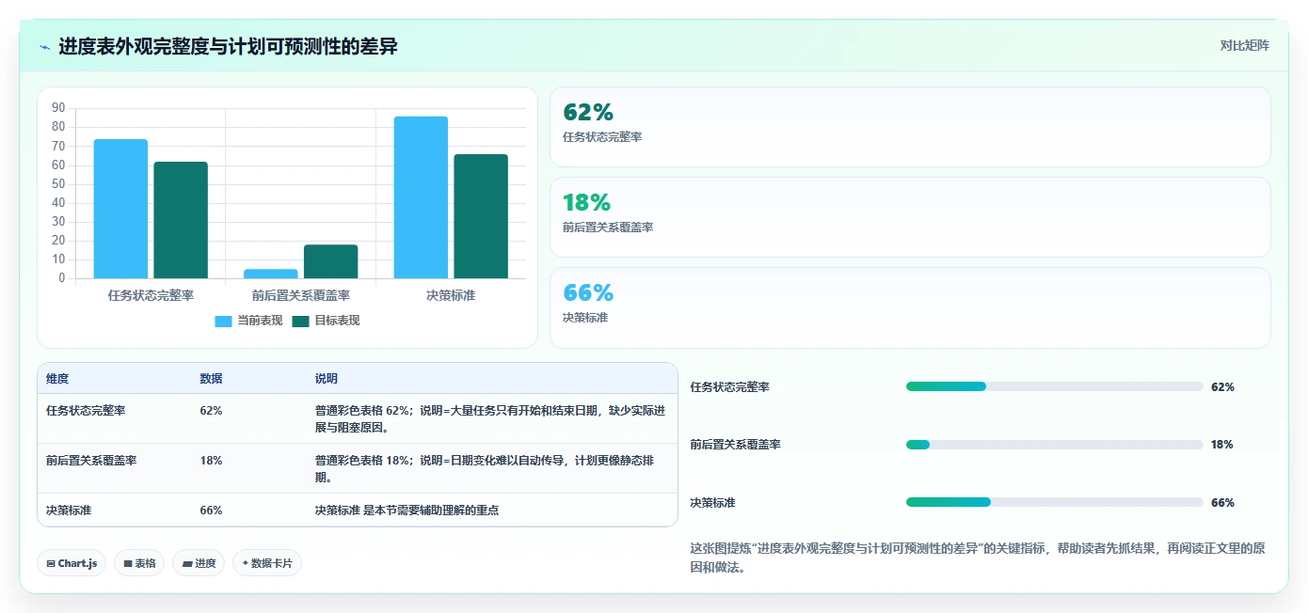Screen dimensions: 1308x613
Task: Click the 当前表现 bar for 决策标准
Action: tap(421, 197)
